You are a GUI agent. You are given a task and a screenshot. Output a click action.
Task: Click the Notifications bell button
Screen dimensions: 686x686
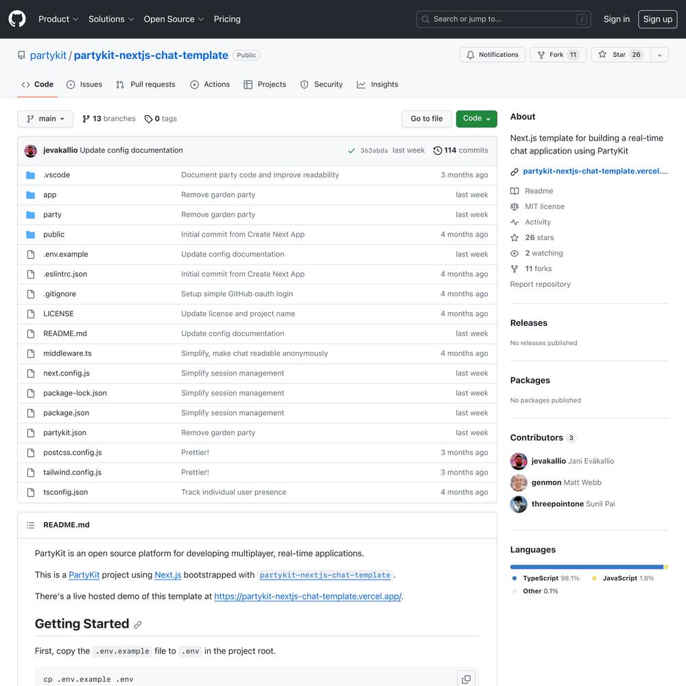point(492,55)
